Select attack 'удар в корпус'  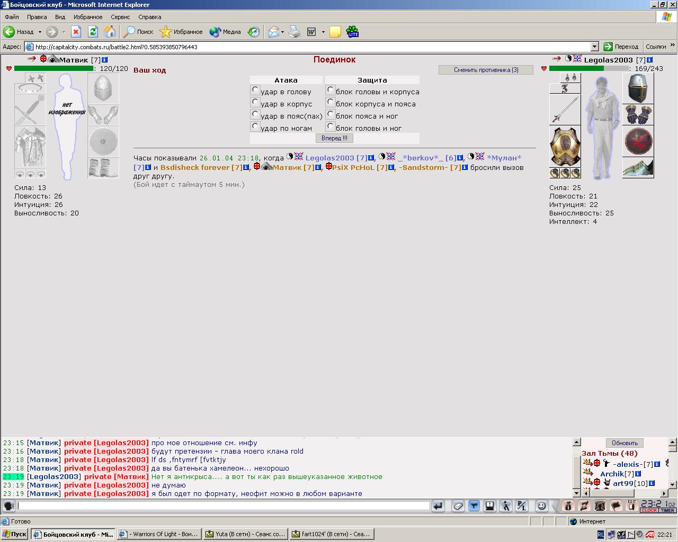[x=255, y=102]
